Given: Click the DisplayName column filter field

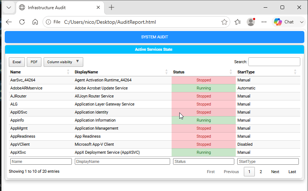Looking at the screenshot, I should pyautogui.click(x=122, y=161).
